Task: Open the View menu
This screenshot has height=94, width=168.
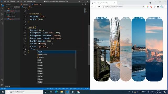Action: point(18,1)
